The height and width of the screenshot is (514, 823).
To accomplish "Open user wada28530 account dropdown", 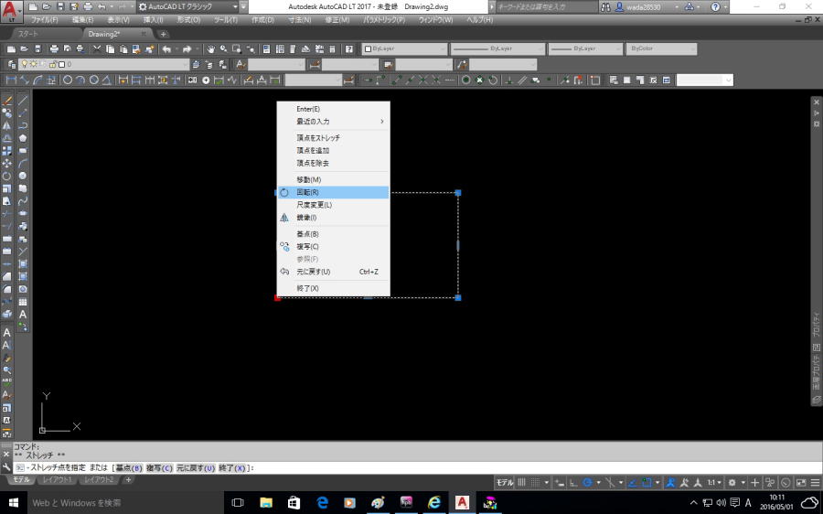I will coord(647,6).
